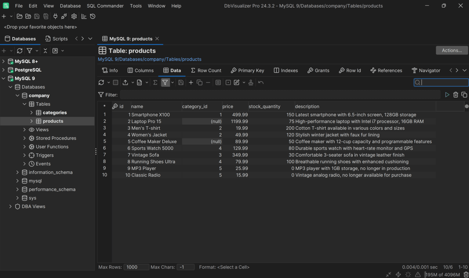Expand the Stored Procedures node
This screenshot has height=278, width=469.
coord(24,138)
